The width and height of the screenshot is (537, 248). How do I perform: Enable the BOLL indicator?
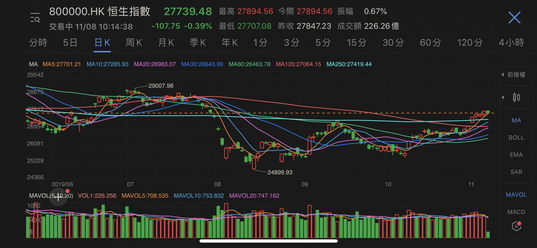point(516,137)
